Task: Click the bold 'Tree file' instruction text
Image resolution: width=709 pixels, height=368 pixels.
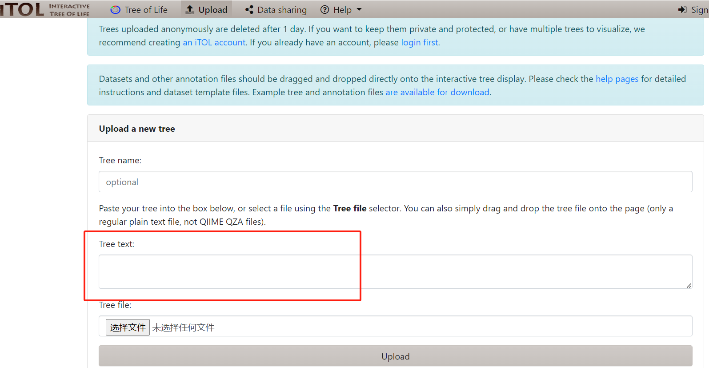Action: 350,208
